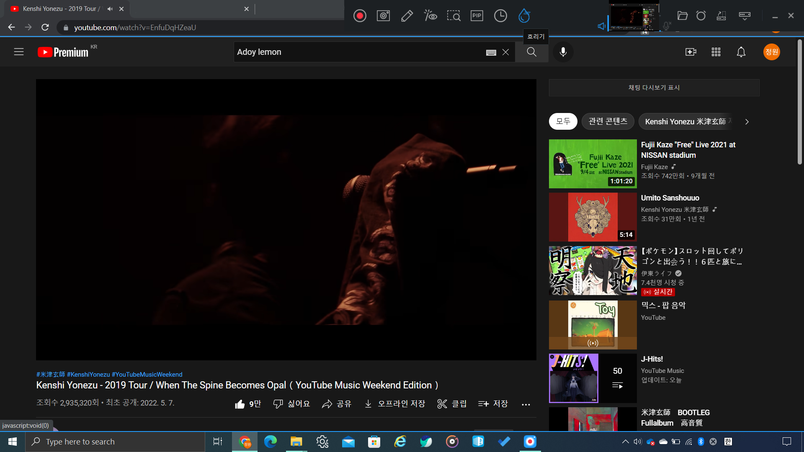This screenshot has width=804, height=452.
Task: Open the three-dot more actions menu
Action: pyautogui.click(x=526, y=404)
